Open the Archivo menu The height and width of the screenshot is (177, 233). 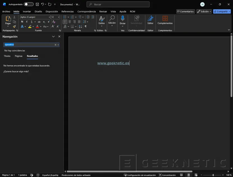[6, 11]
